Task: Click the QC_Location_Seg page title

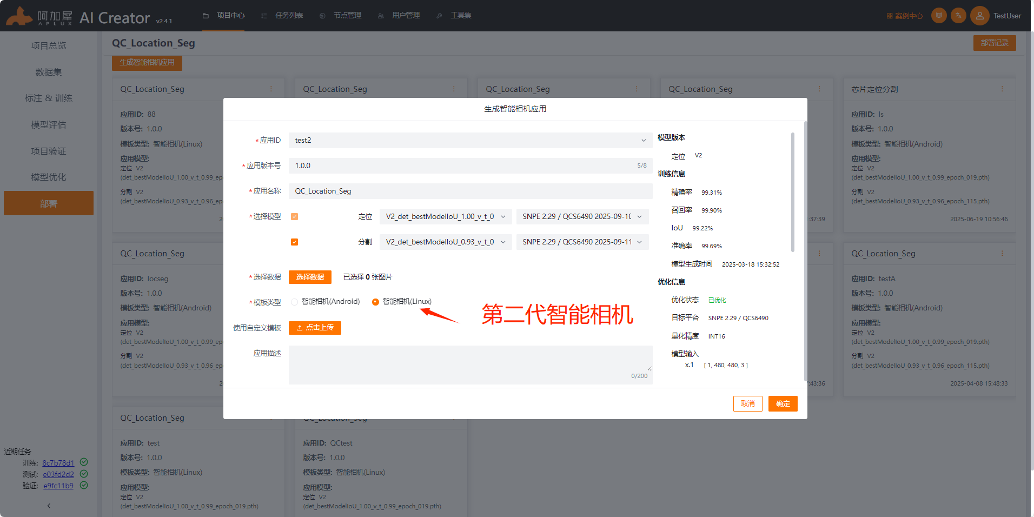Action: tap(154, 43)
